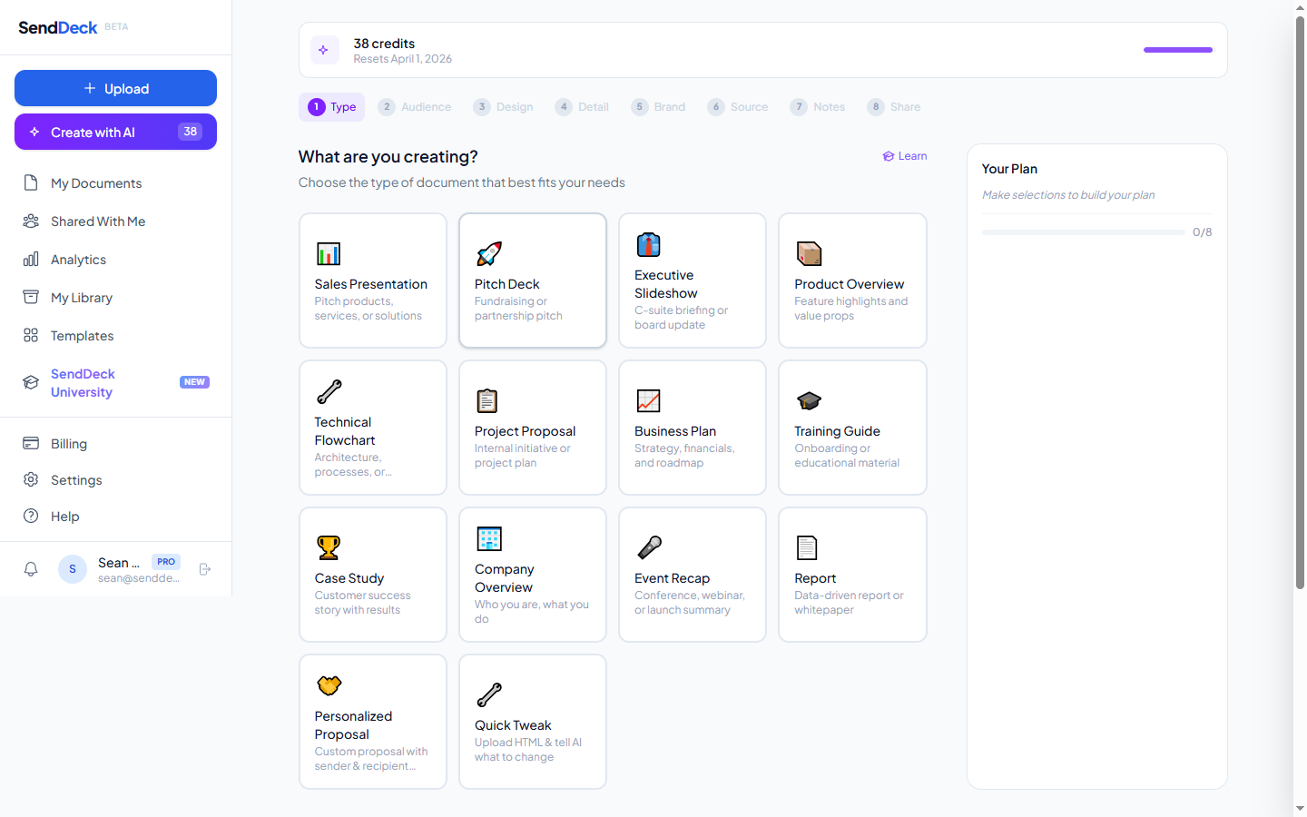Select the Brand step in the wizard
1307x817 pixels.
pos(658,106)
